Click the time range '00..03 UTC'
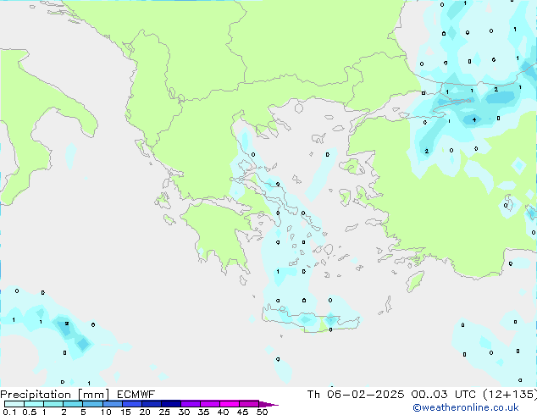Viewport: 537px width, 415px height. [444, 395]
